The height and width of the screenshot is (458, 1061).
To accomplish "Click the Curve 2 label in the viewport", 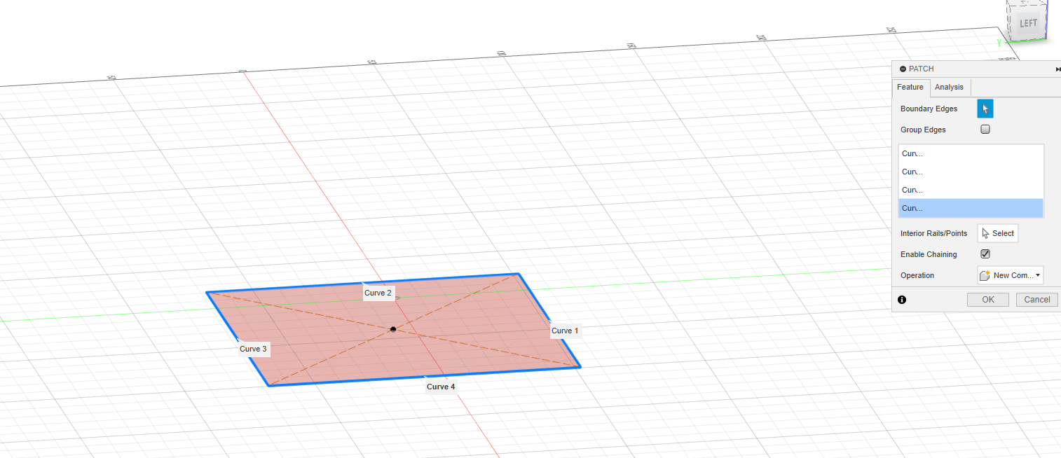I will [x=378, y=293].
